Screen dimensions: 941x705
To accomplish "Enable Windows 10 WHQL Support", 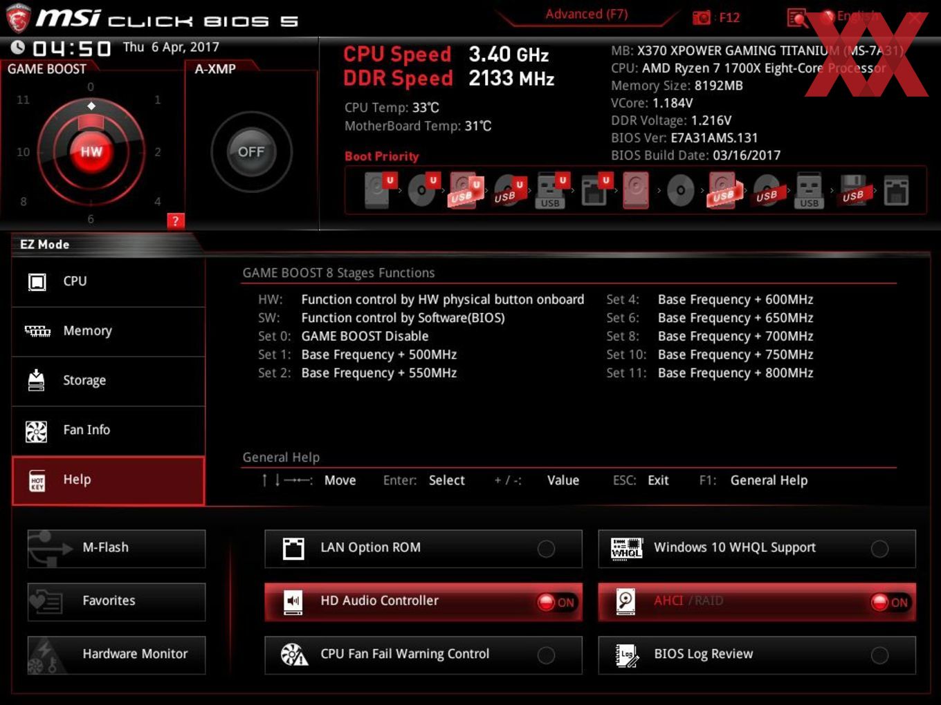I will (x=880, y=549).
